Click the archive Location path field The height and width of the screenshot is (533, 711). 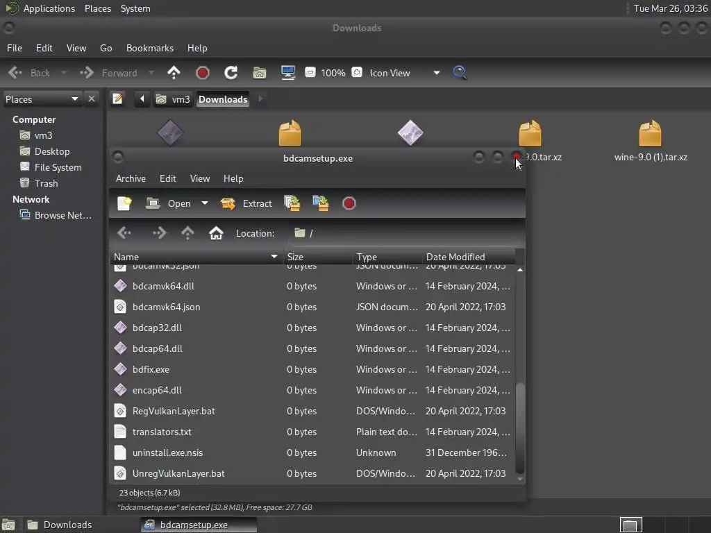[405, 233]
